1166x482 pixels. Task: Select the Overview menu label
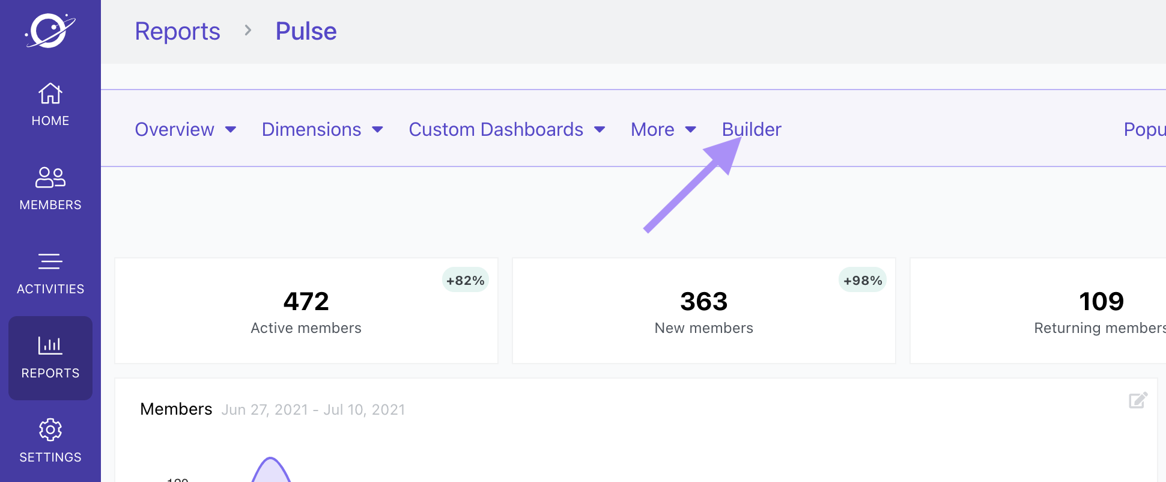click(174, 129)
